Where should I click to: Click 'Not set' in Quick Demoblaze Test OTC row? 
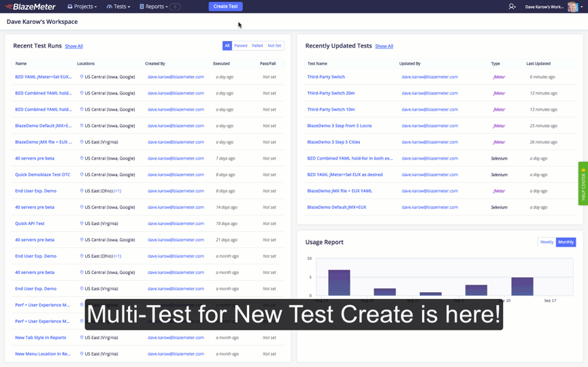click(x=269, y=175)
